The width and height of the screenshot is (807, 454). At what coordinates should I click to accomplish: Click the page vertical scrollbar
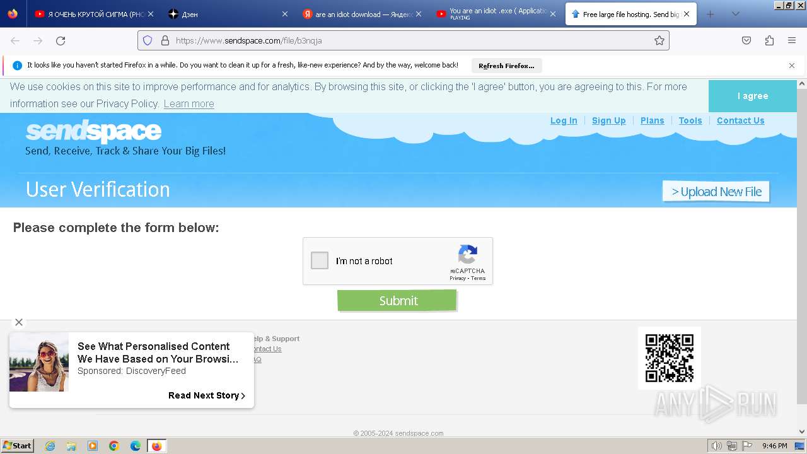(x=802, y=246)
